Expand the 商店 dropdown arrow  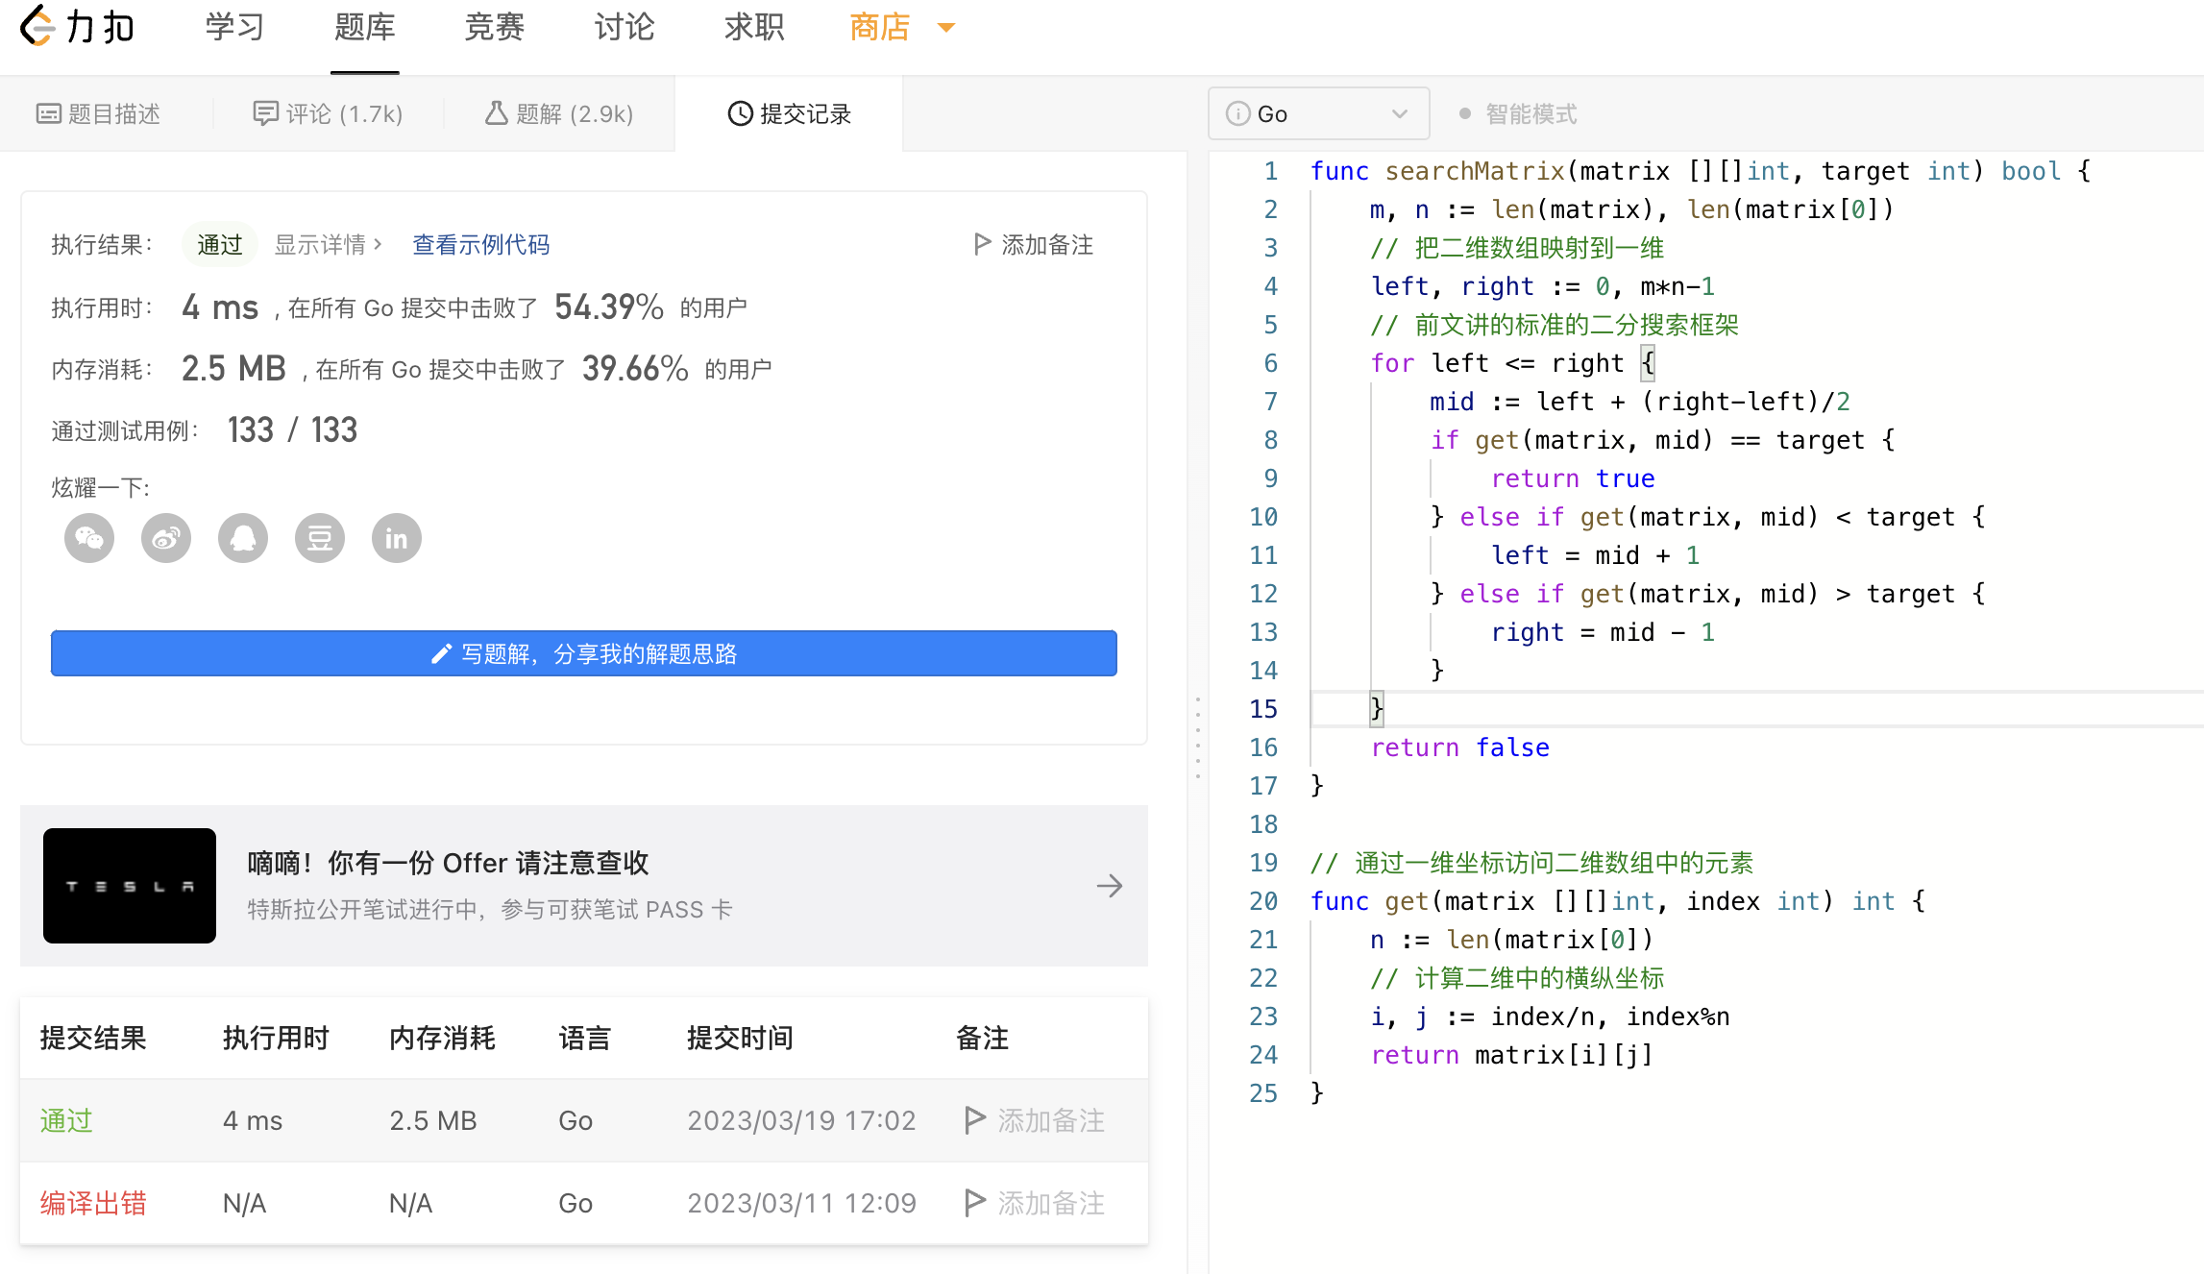[945, 28]
